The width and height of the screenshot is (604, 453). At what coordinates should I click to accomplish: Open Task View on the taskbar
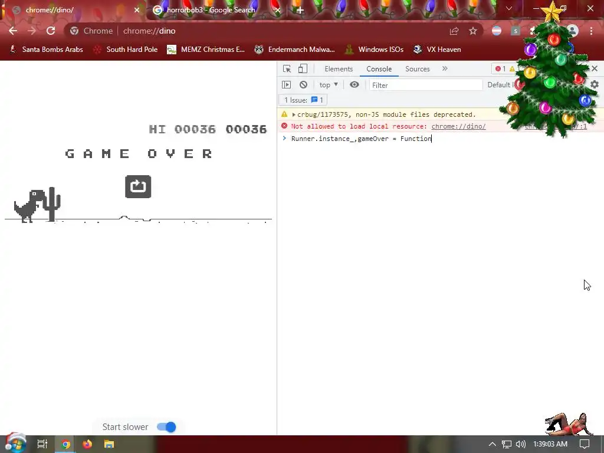(42, 444)
